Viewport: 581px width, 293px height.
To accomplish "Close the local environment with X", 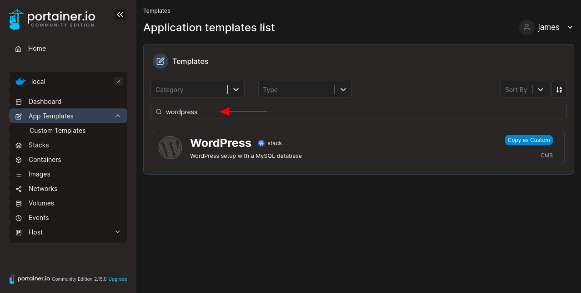I will [119, 82].
